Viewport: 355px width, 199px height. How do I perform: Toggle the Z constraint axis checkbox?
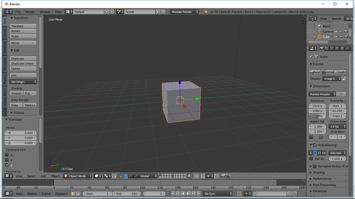7,165
